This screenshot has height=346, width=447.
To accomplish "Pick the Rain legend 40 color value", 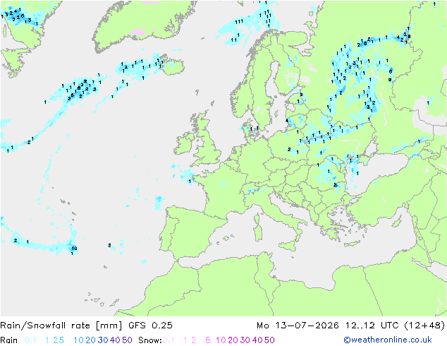I will click(115, 340).
